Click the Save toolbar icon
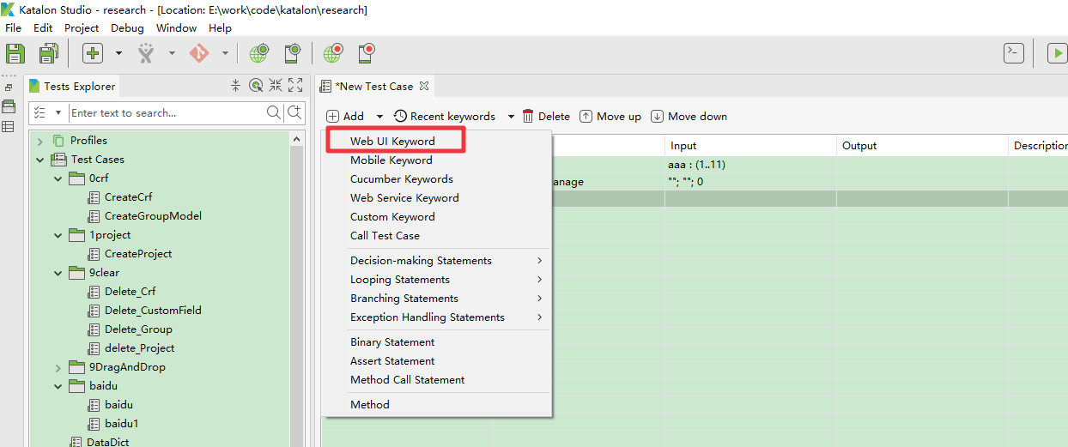 [x=15, y=53]
